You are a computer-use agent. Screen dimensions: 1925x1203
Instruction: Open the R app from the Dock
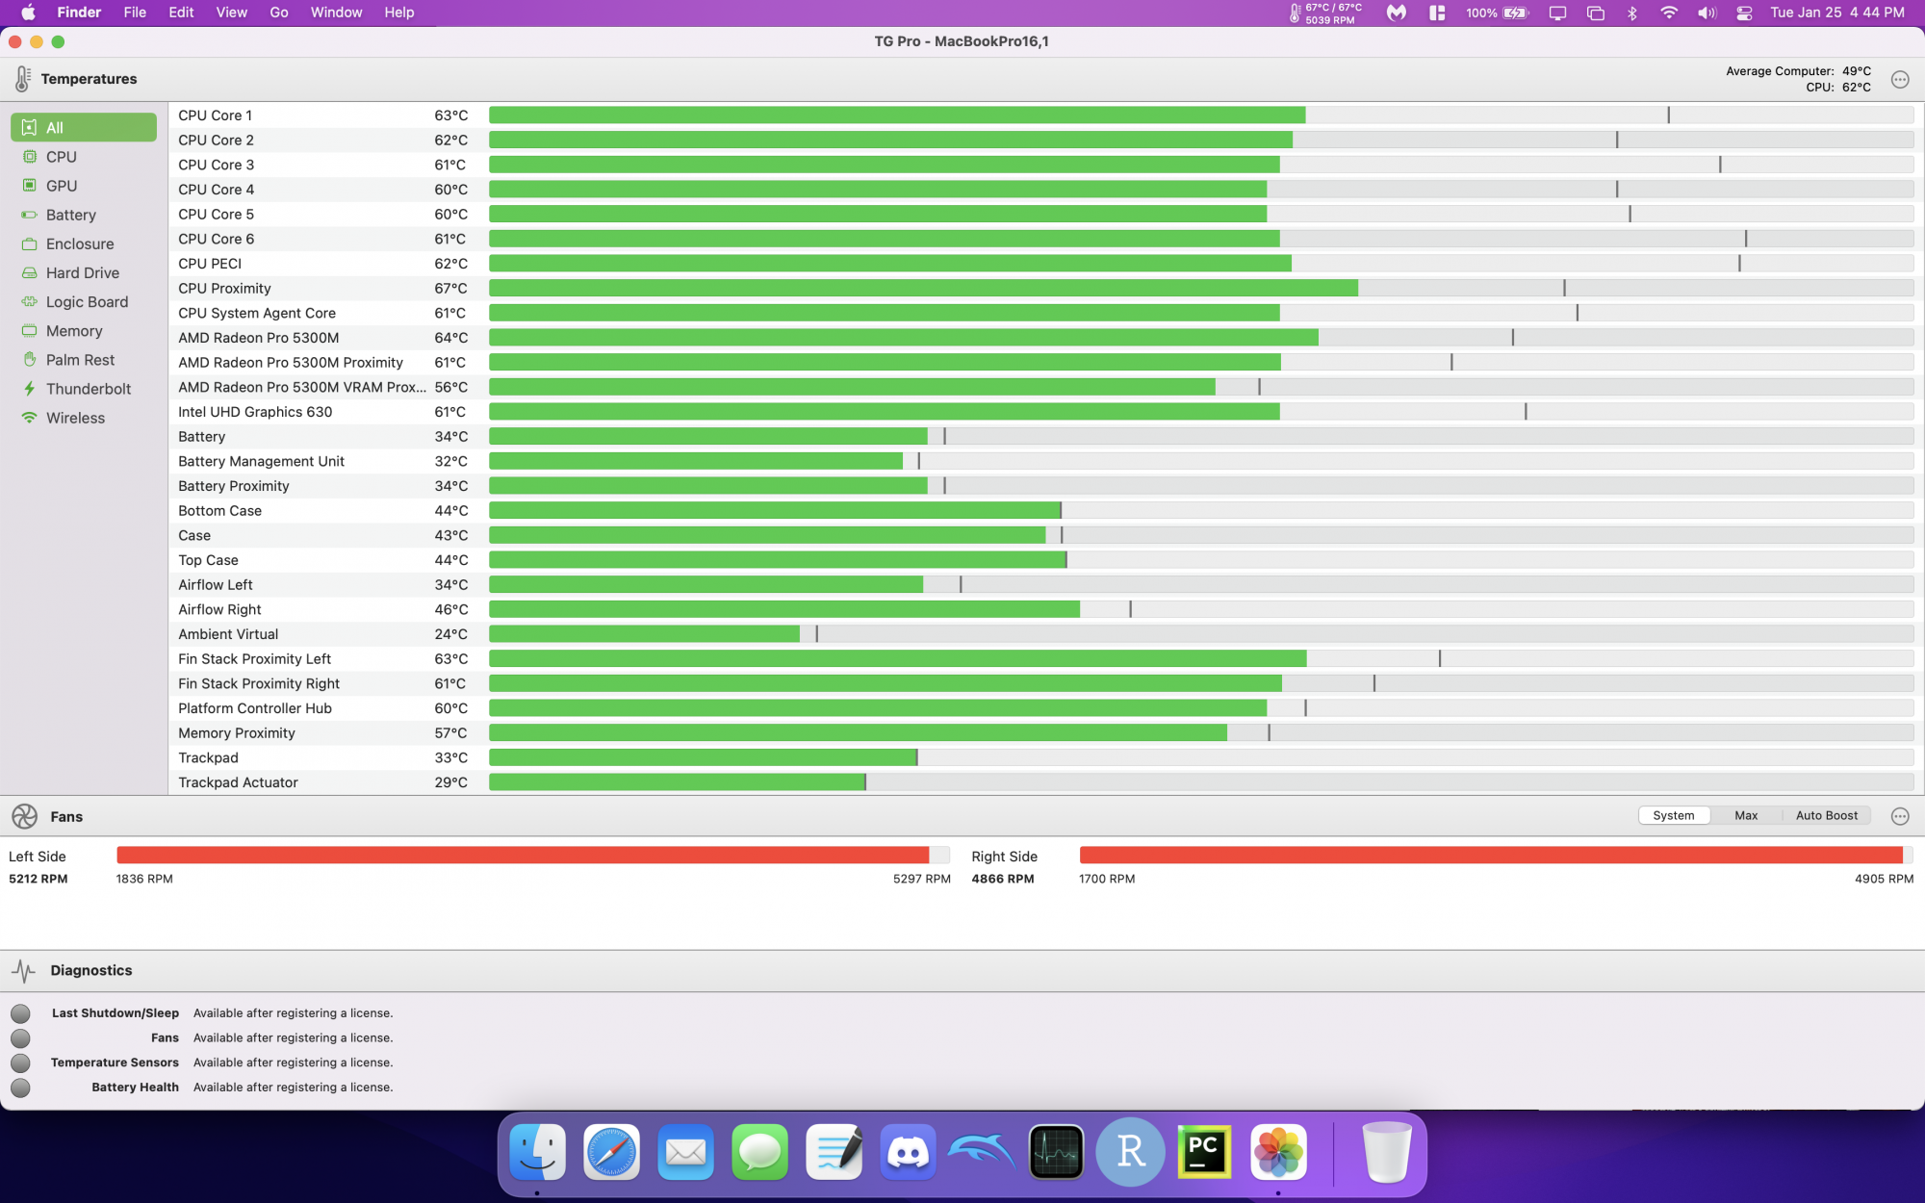point(1130,1152)
